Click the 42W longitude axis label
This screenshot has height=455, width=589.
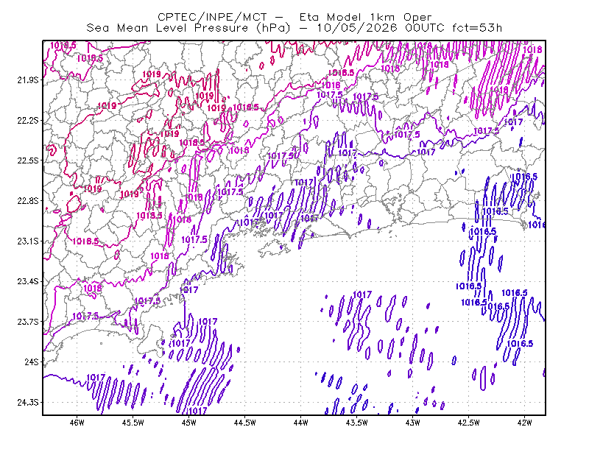click(525, 423)
